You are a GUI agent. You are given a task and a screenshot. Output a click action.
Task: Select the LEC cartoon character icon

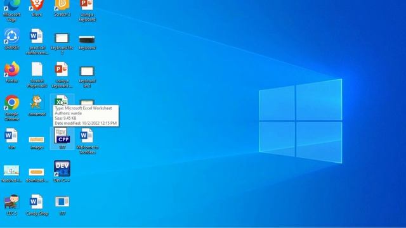(11, 202)
